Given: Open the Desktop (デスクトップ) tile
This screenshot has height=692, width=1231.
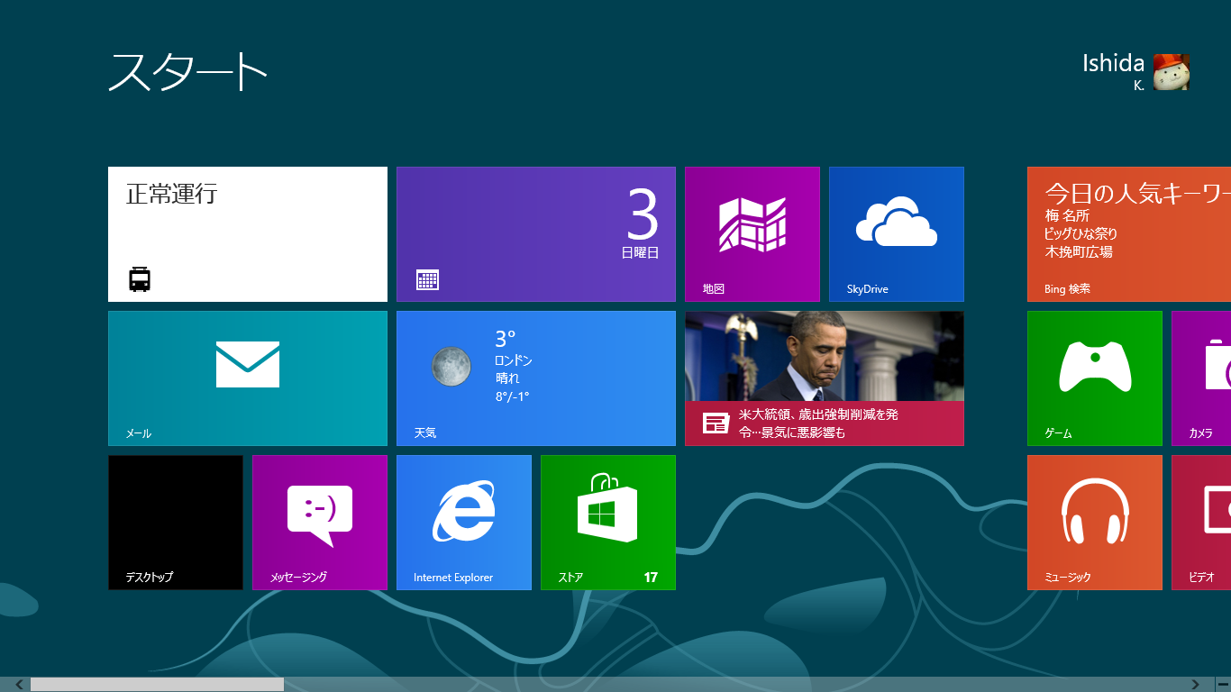Looking at the screenshot, I should pos(176,523).
